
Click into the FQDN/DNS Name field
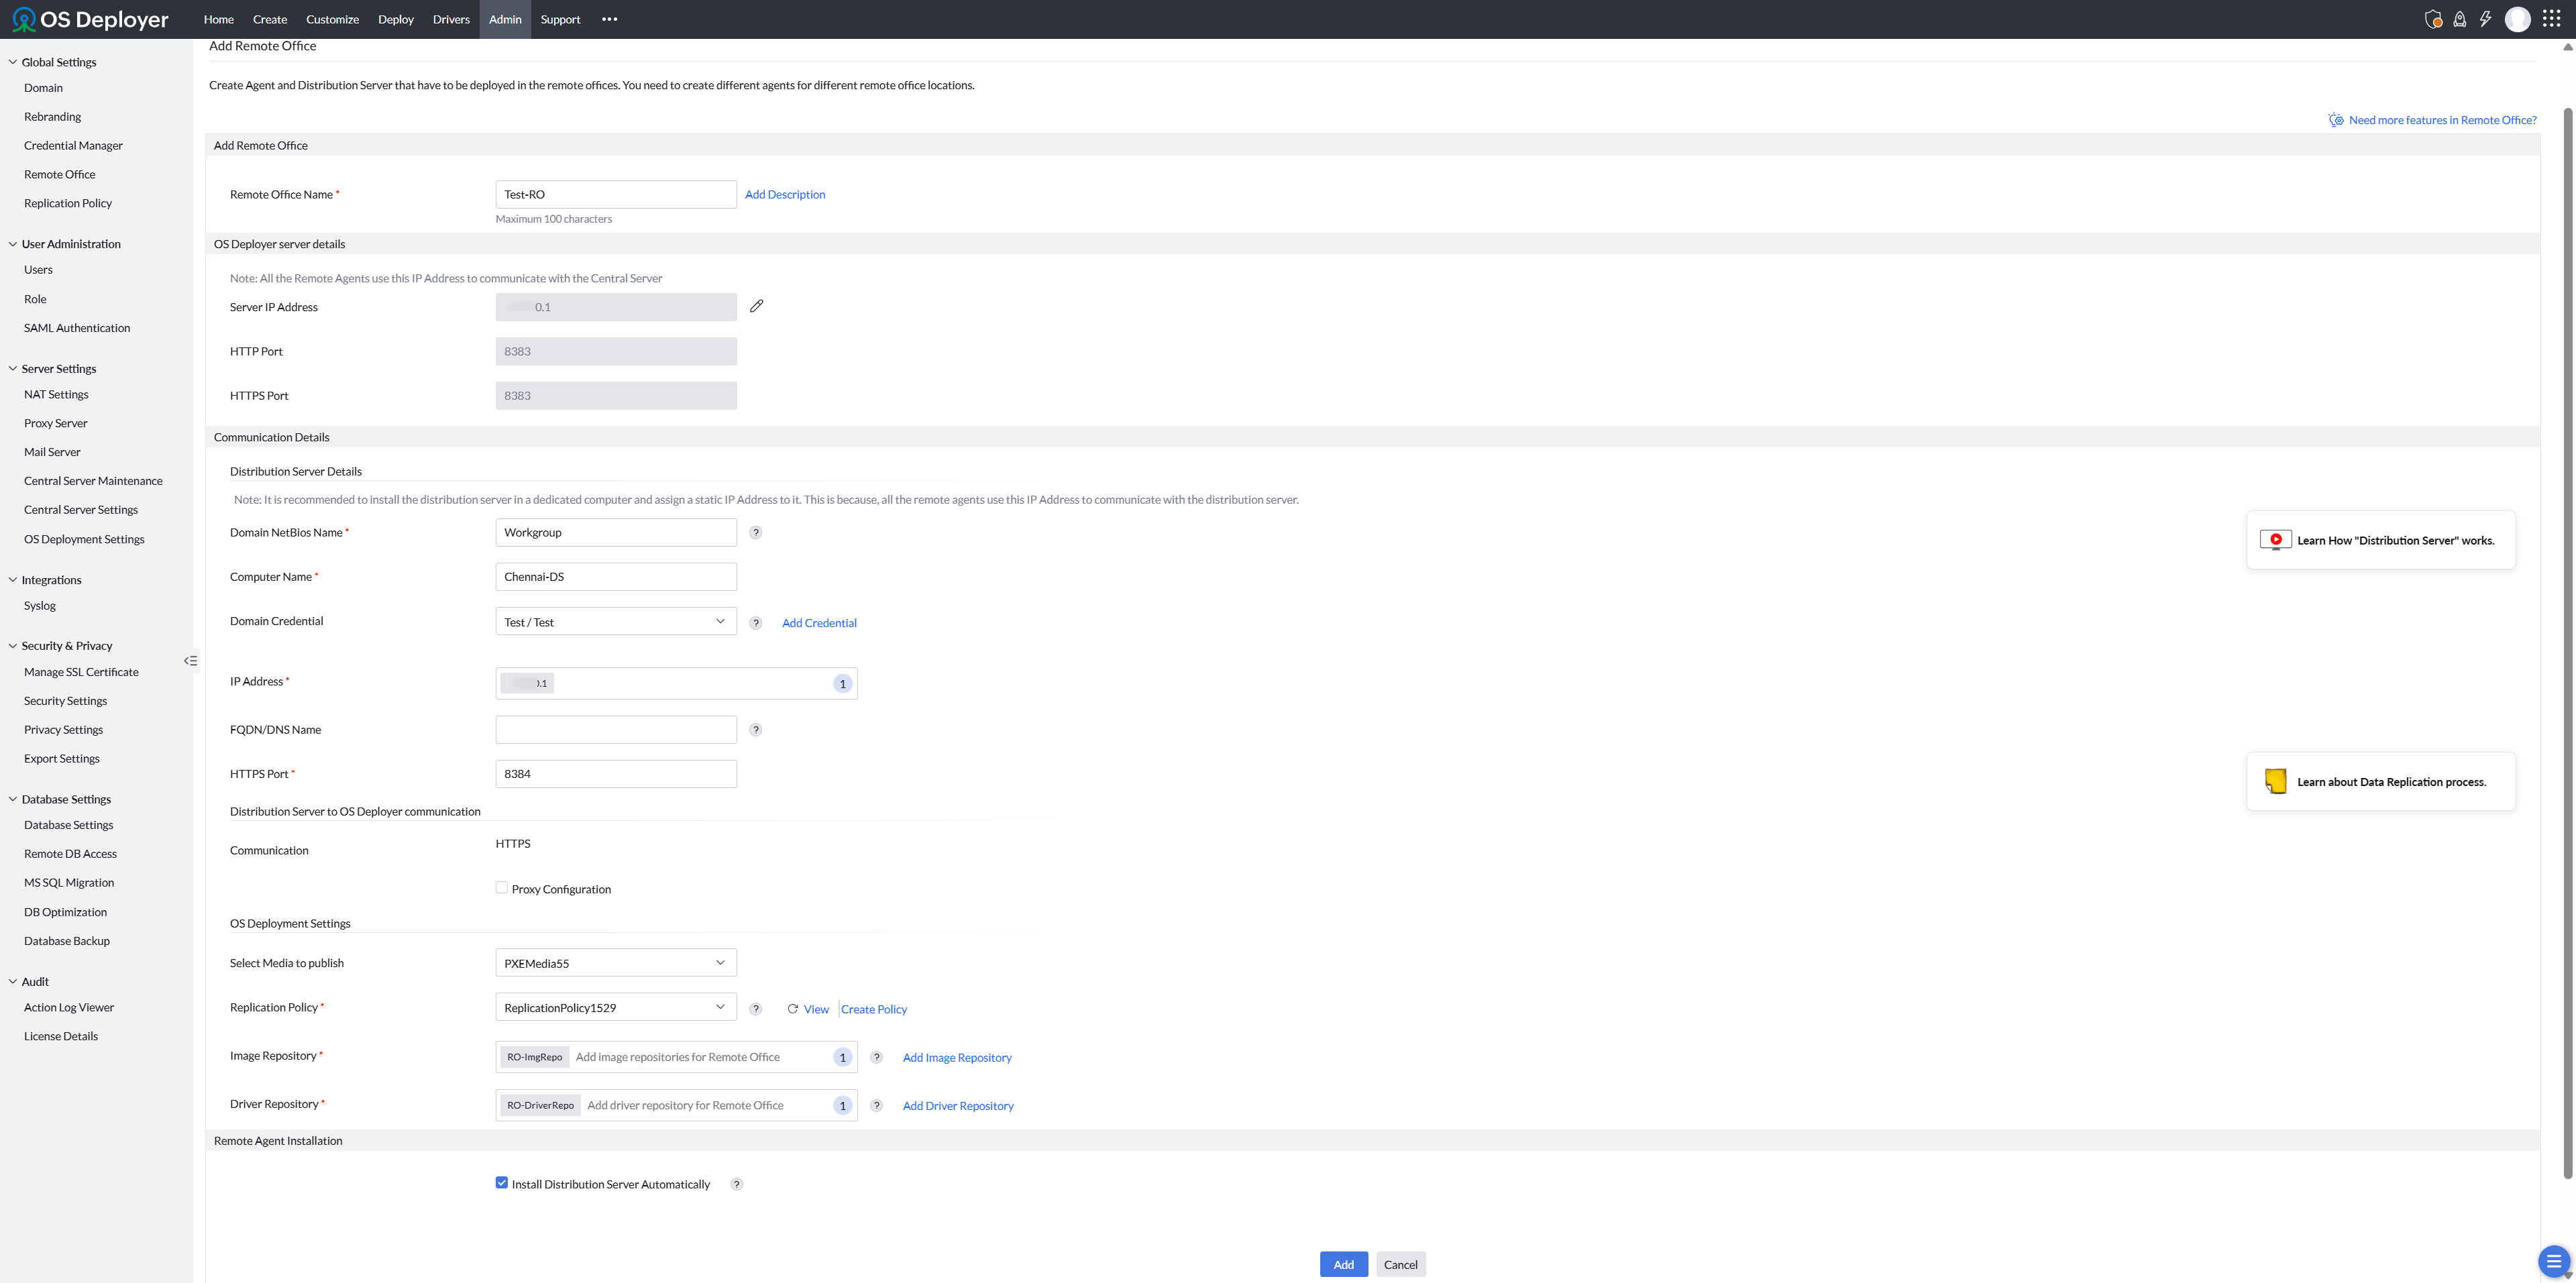point(615,729)
